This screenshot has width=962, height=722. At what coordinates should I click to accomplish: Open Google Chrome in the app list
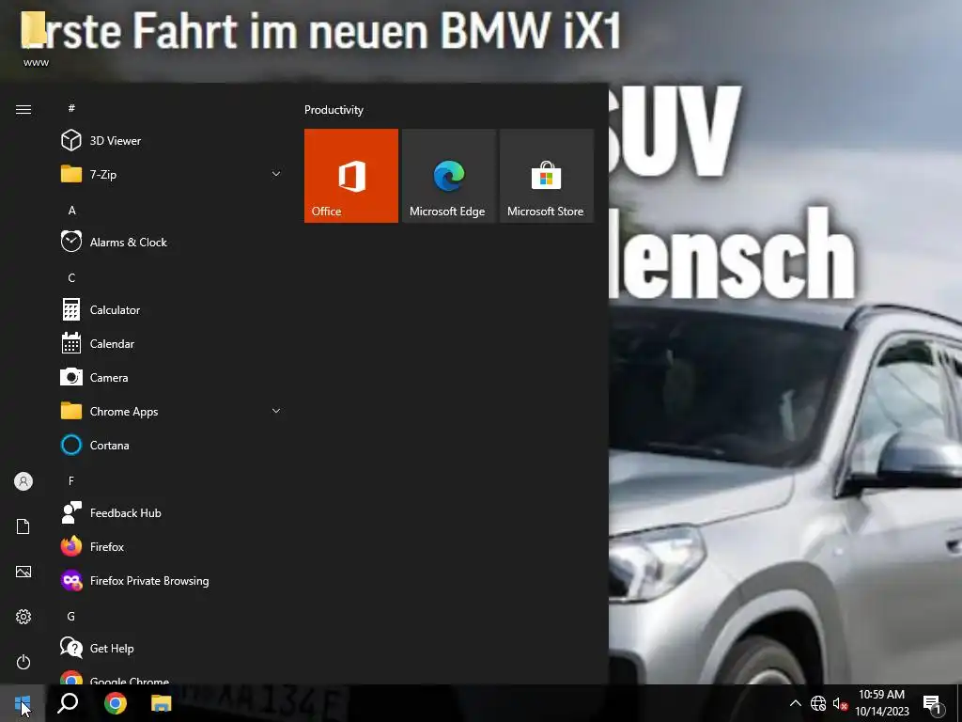pos(172,677)
